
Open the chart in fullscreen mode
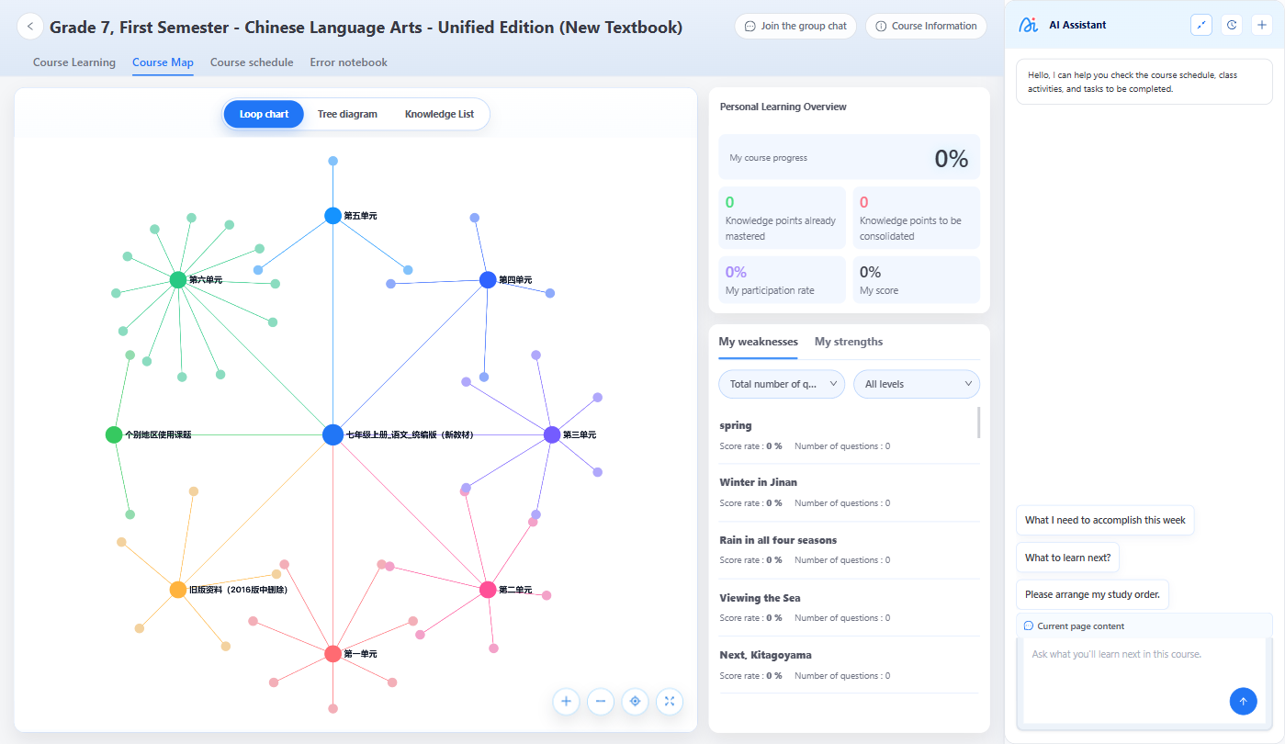pos(670,701)
